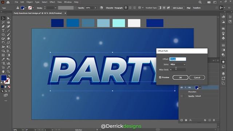Open Fill swatch dropdown in Appearance
Viewport: 233px width, 131px height.
pos(200,87)
